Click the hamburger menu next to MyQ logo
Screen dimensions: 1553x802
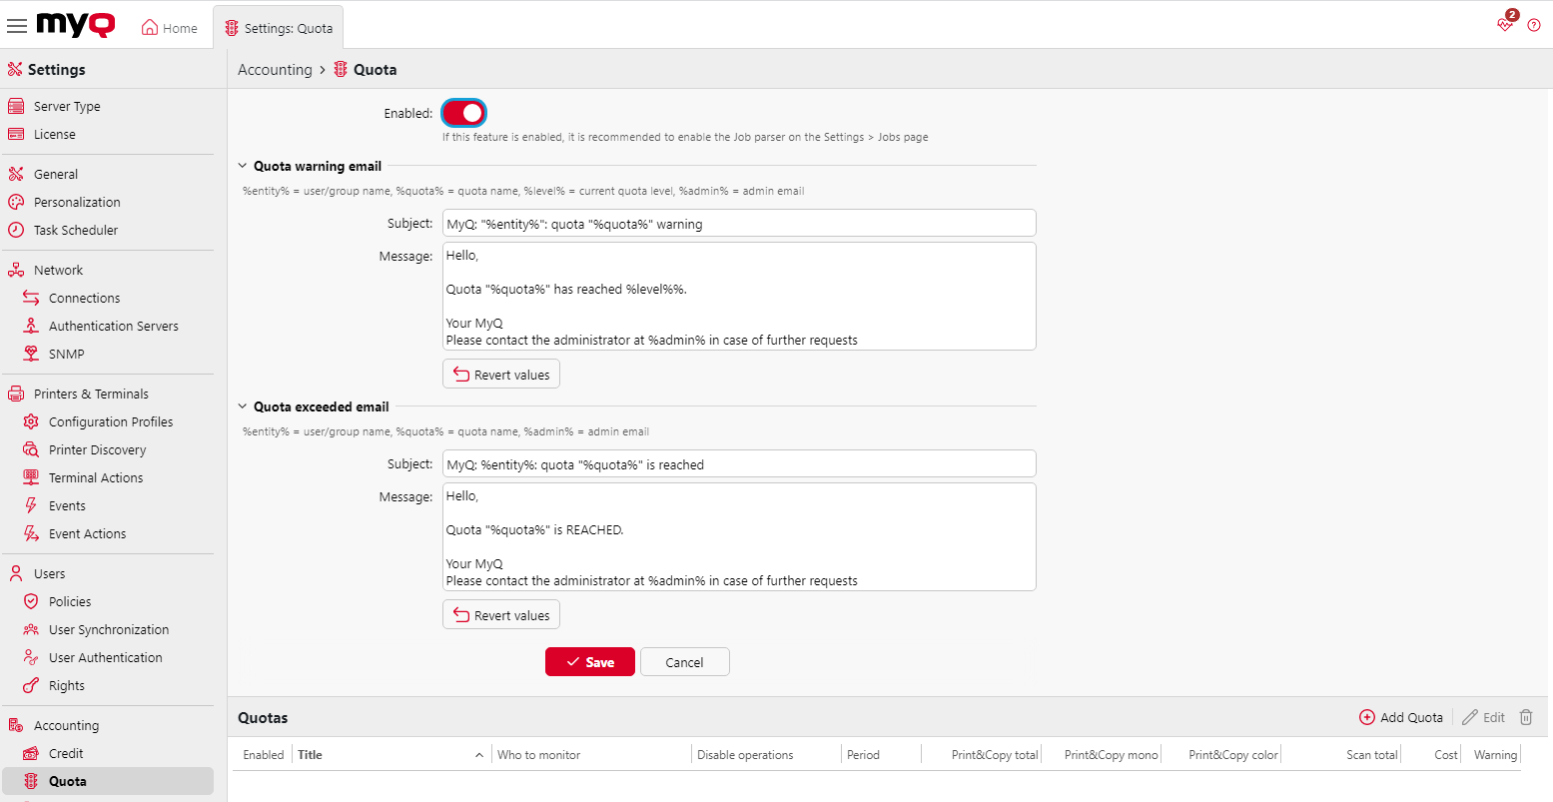coord(16,25)
